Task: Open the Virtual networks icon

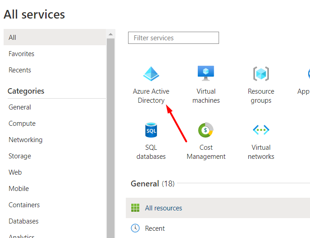Action: [261, 130]
